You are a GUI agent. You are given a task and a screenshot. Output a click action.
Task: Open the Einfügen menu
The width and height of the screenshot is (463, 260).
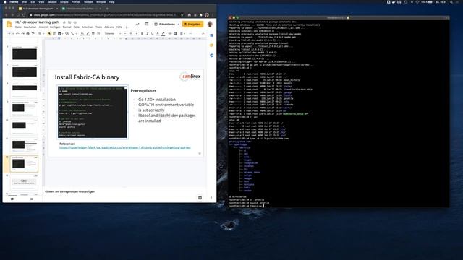[55, 27]
